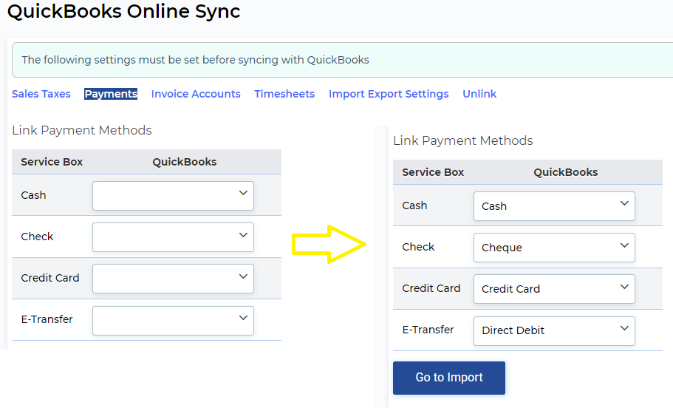Screen dimensions: 673x408
Task: Open the empty Cash QuickBooks dropdown
Action: click(173, 196)
